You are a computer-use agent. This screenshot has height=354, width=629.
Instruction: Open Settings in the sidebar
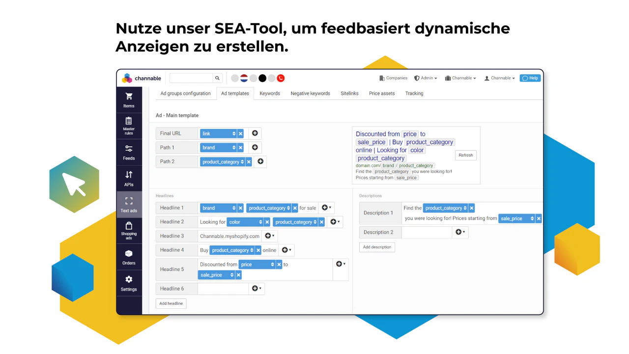tap(129, 283)
